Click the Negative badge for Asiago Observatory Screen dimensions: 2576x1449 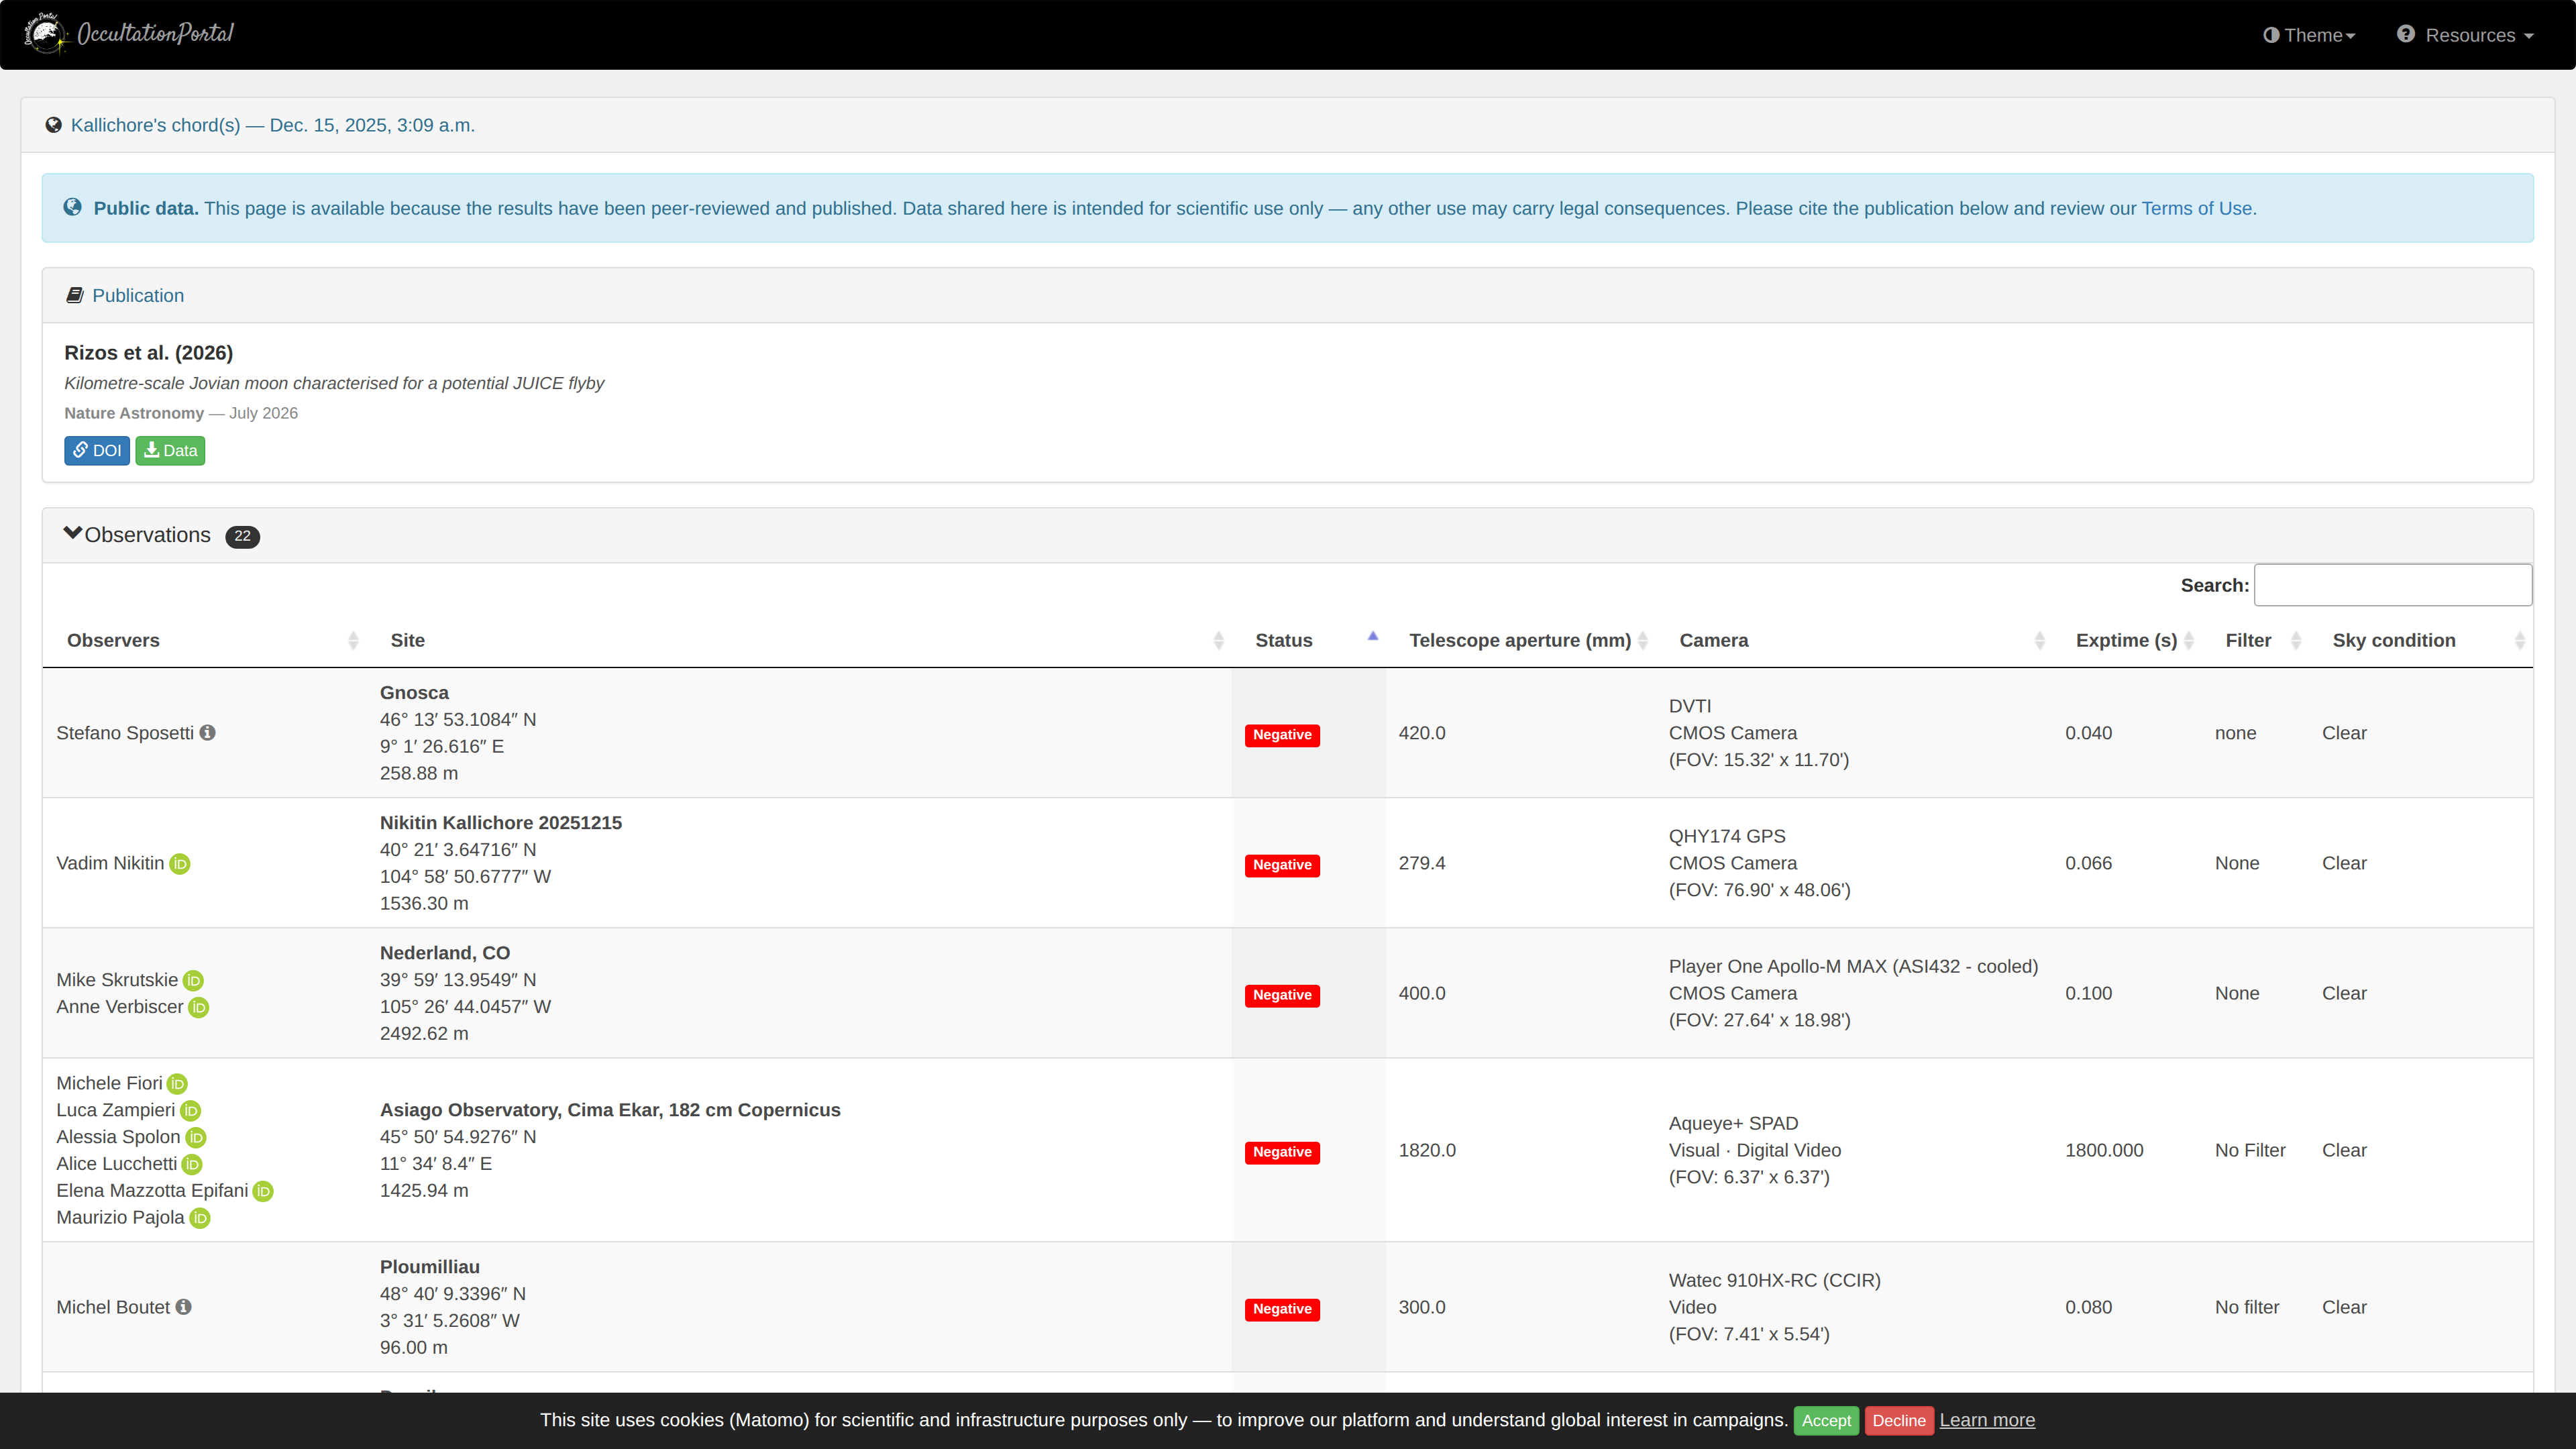(1282, 1152)
